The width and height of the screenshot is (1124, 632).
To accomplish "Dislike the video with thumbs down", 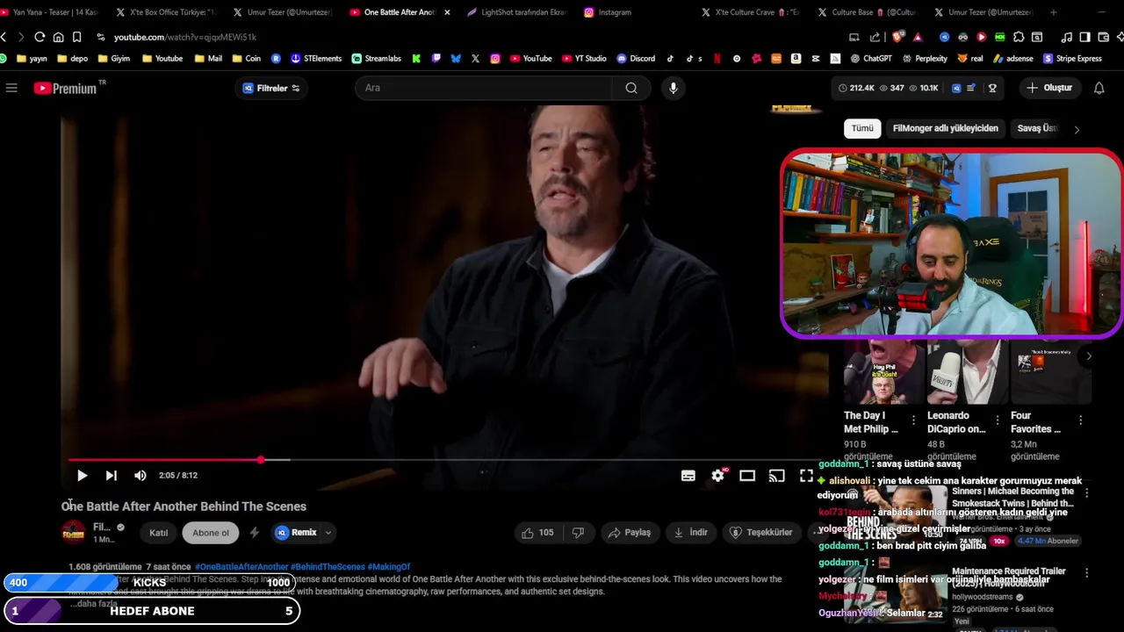I will [x=578, y=533].
